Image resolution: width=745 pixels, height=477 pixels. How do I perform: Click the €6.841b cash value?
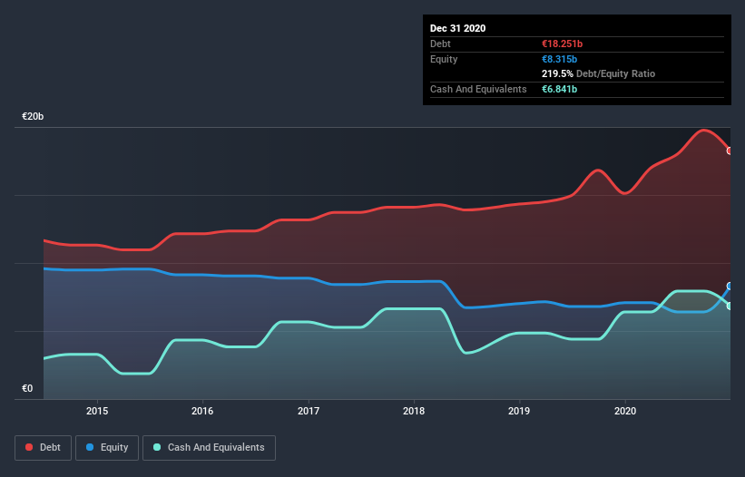[x=559, y=89]
